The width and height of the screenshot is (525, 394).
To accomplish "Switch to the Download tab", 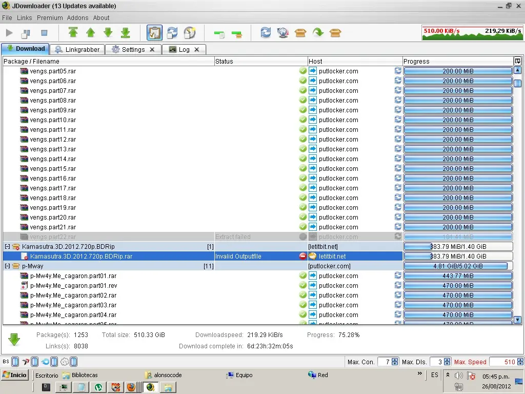I will [26, 49].
